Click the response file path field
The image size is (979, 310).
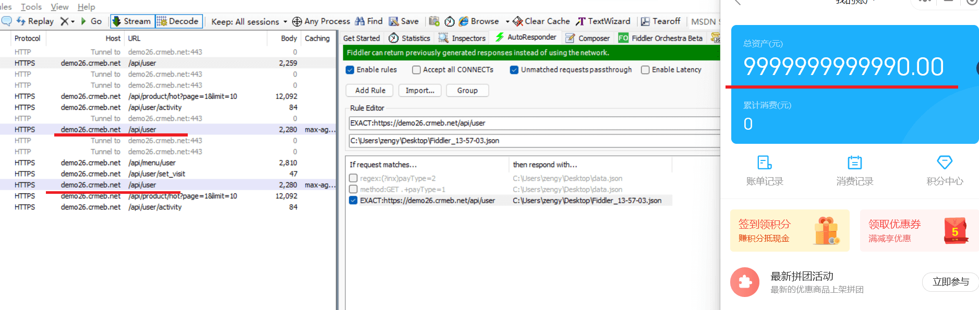[534, 141]
